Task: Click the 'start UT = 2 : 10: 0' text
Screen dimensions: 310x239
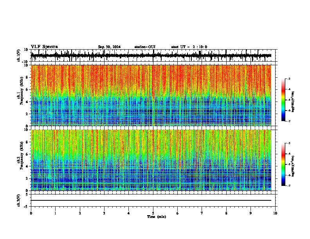Action: coord(189,47)
